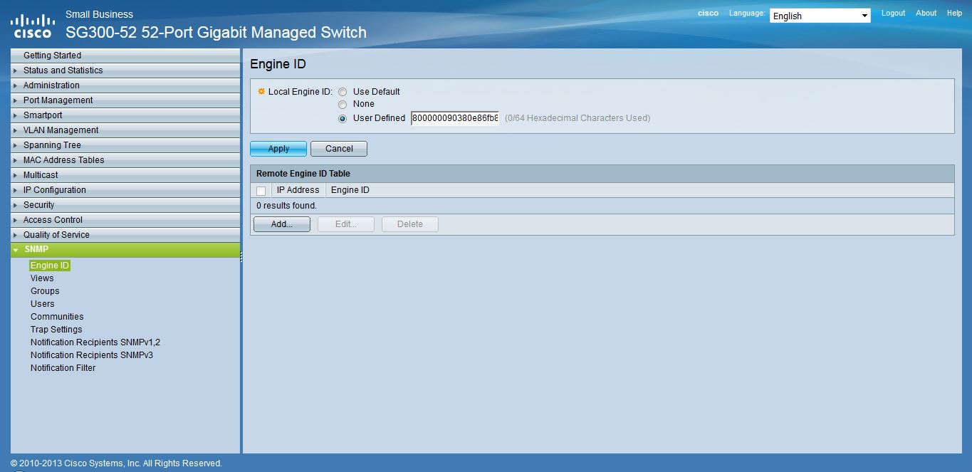Image resolution: width=972 pixels, height=472 pixels.
Task: Open the SNMP Groups page
Action: 45,291
